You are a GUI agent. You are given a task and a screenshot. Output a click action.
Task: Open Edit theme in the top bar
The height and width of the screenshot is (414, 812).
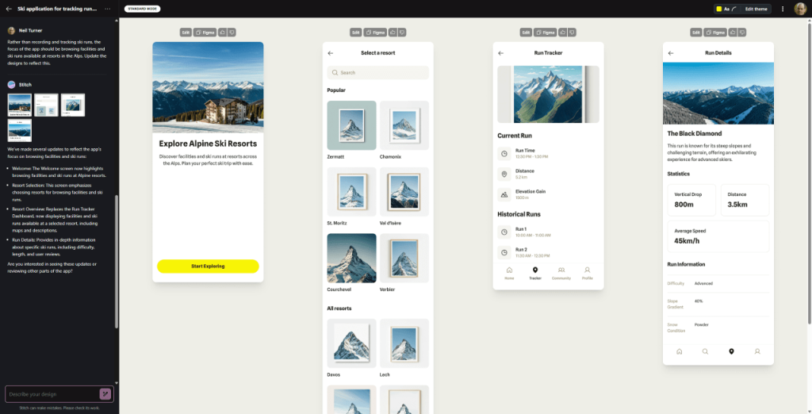(756, 9)
